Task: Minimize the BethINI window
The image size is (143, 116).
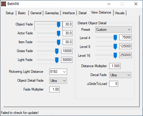Action: pos(109,4)
